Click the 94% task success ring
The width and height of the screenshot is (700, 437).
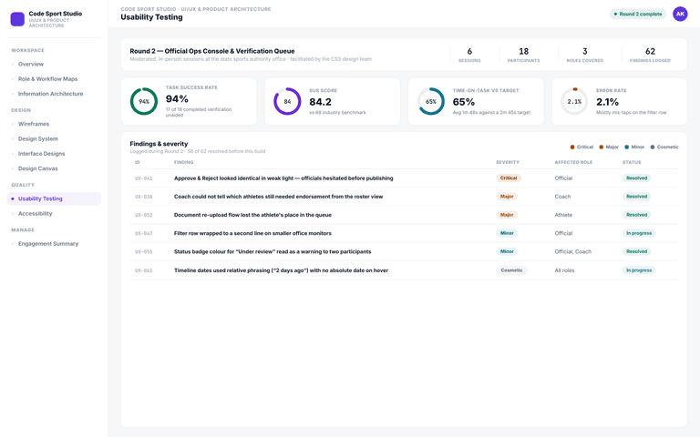(144, 101)
